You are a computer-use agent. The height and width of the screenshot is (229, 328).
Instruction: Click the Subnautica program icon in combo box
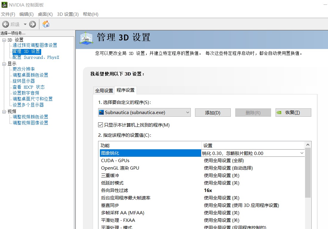point(101,113)
